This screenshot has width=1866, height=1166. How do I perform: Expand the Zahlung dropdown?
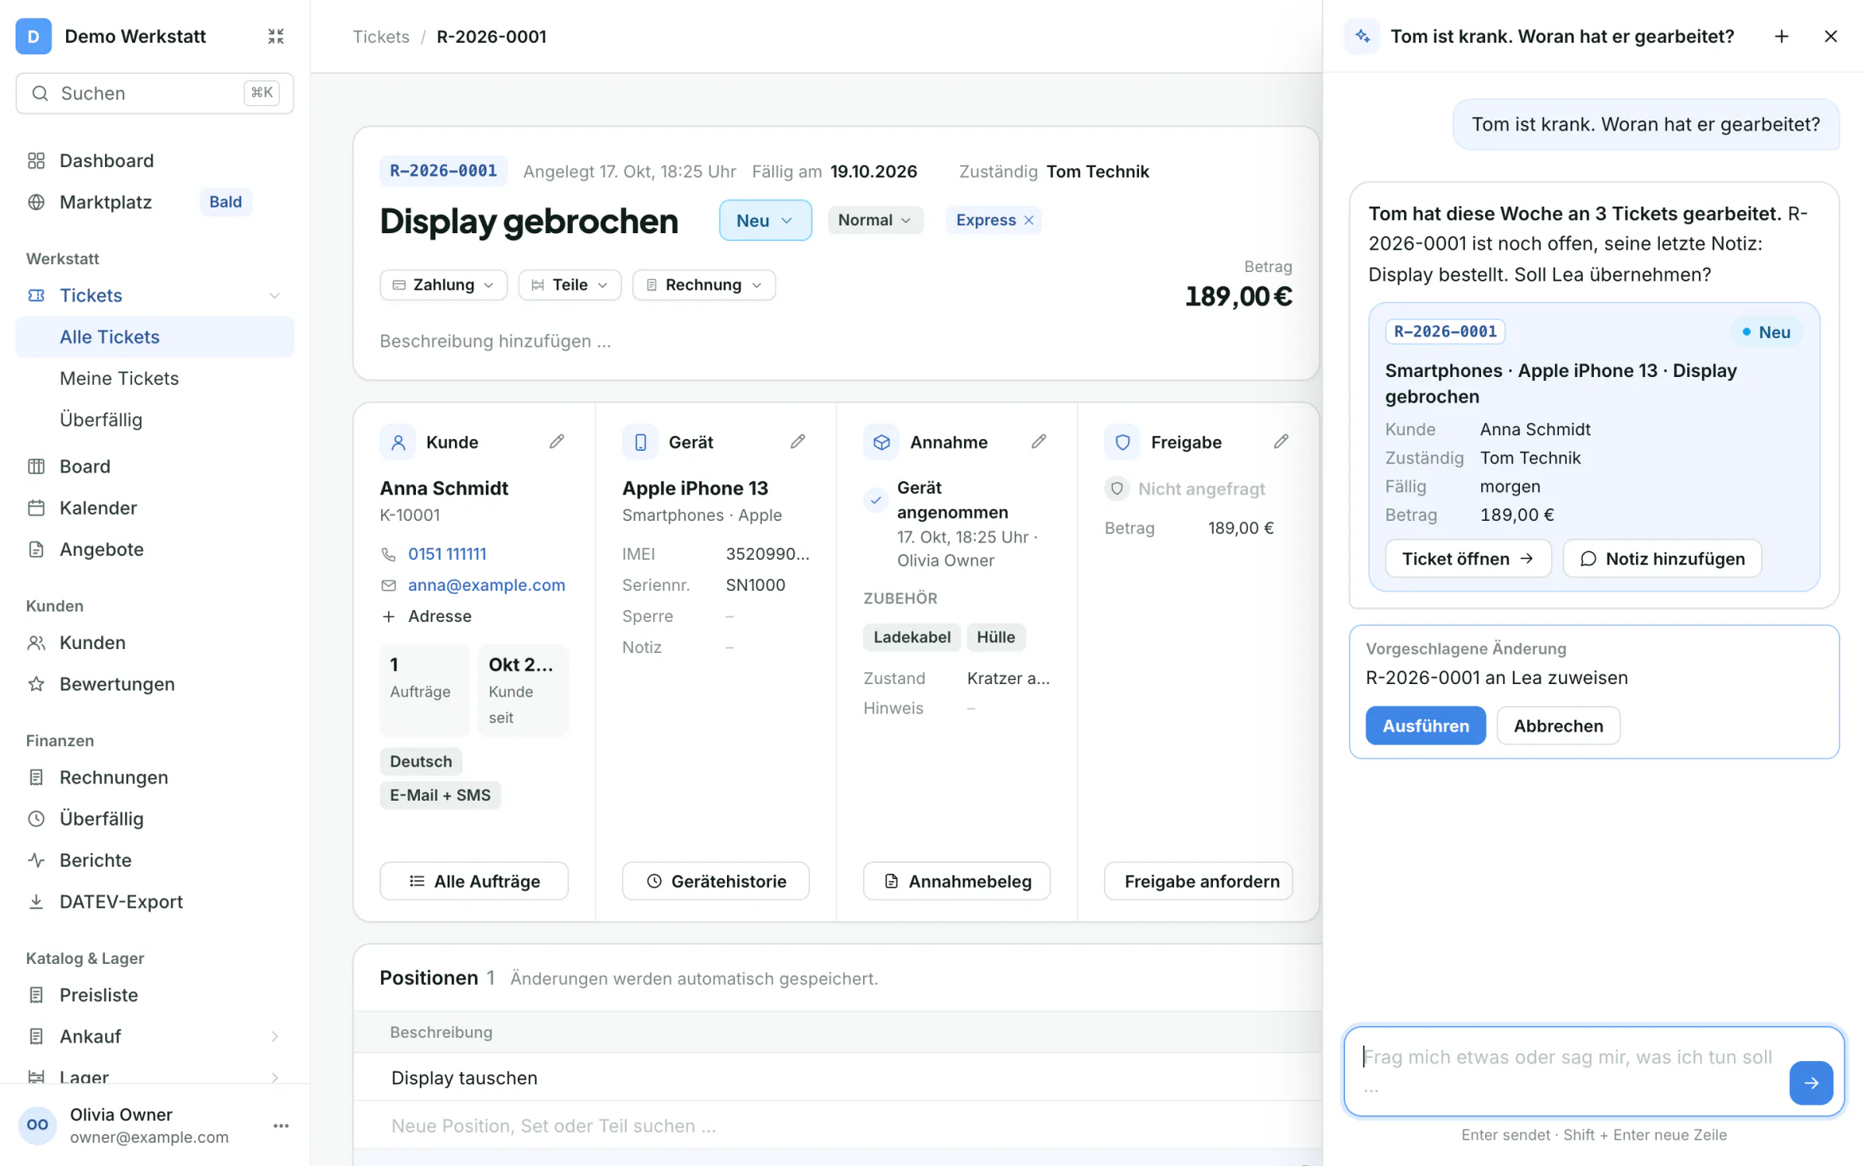click(x=443, y=285)
